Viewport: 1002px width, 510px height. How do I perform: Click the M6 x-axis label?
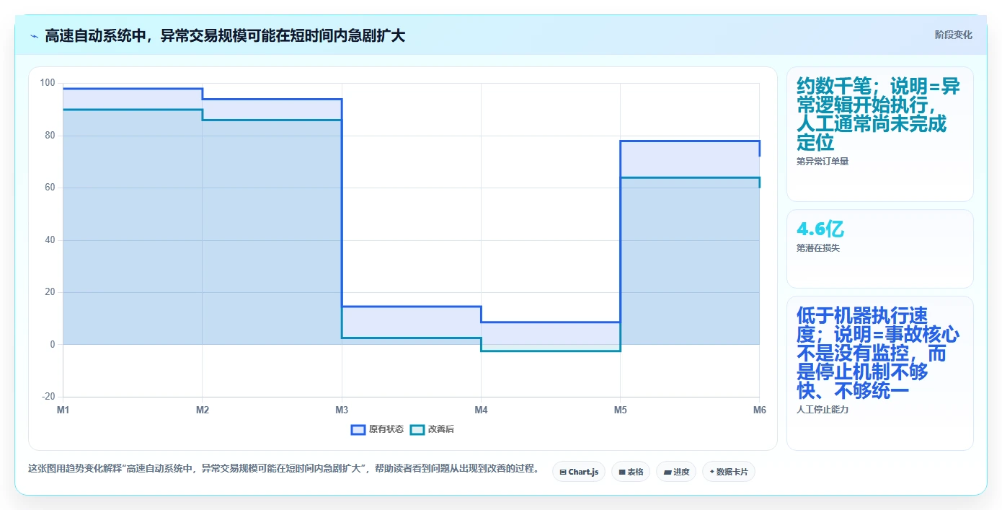(759, 410)
